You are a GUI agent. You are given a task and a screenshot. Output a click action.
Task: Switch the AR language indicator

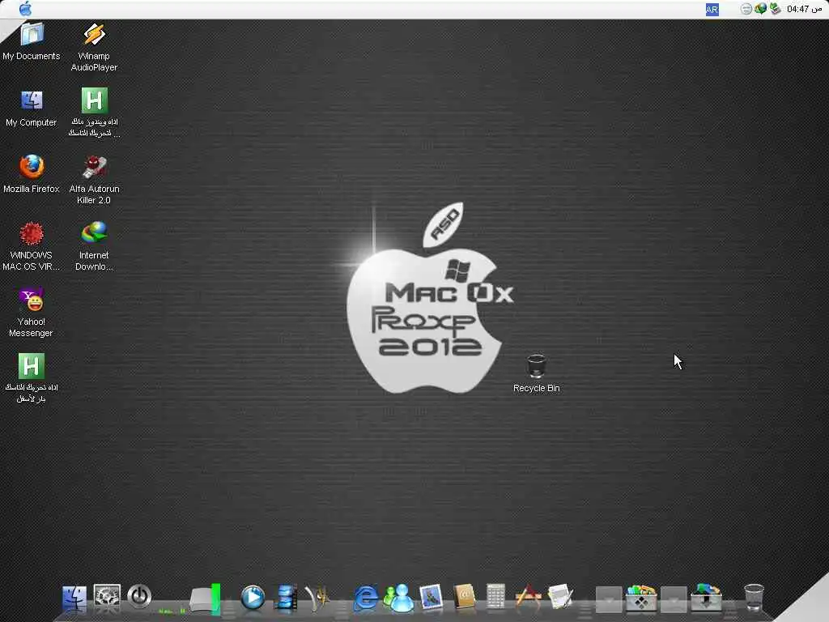pos(712,10)
